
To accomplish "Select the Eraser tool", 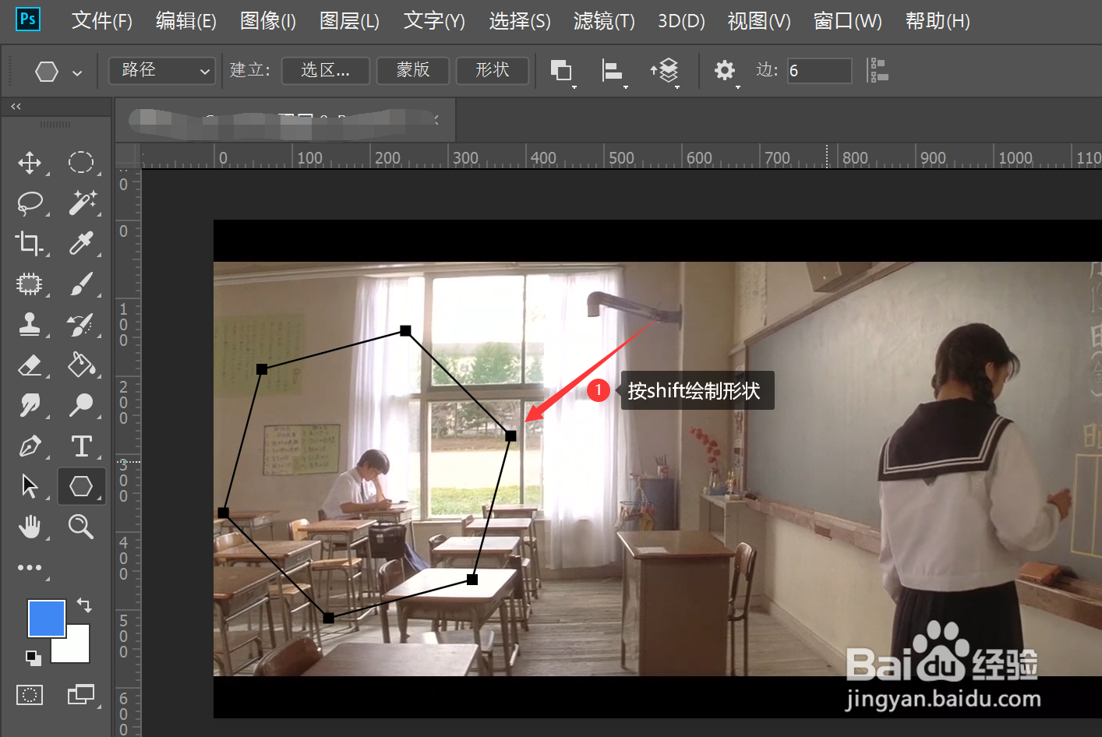I will point(30,365).
